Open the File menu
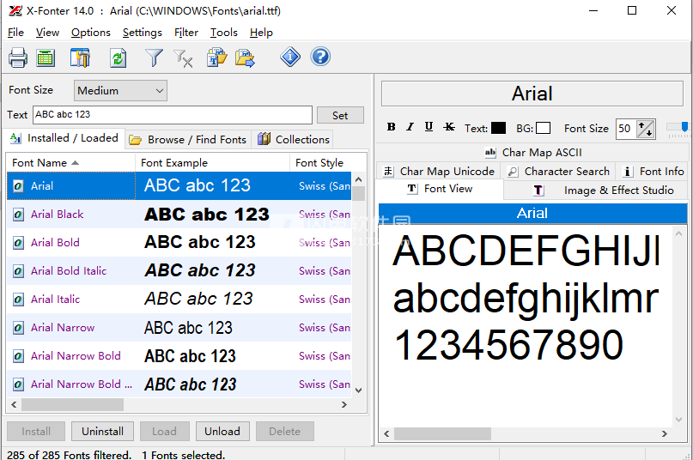The height and width of the screenshot is (460, 693). point(15,33)
